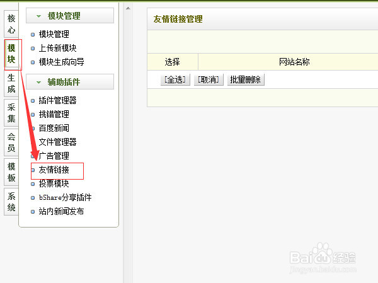Switch to the 模块 side tab
378x283 pixels.
click(x=11, y=54)
